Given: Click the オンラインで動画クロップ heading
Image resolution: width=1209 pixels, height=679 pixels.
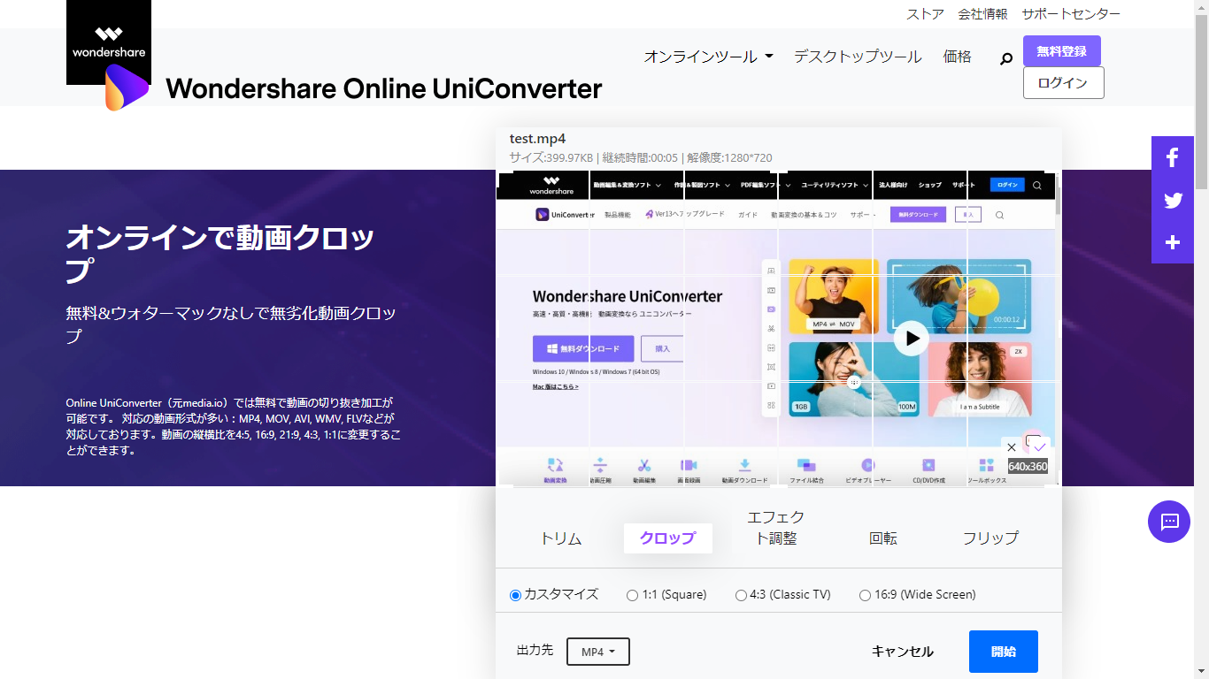Looking at the screenshot, I should [220, 253].
